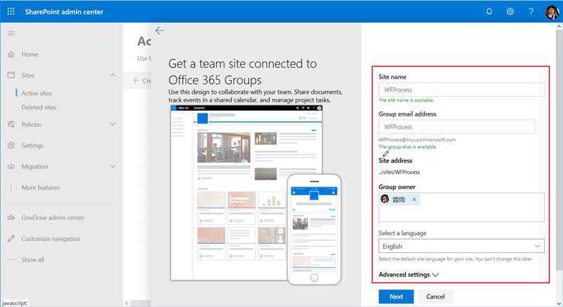This screenshot has height=307, width=563.
Task: Click the plus Create icon
Action: tap(136, 81)
